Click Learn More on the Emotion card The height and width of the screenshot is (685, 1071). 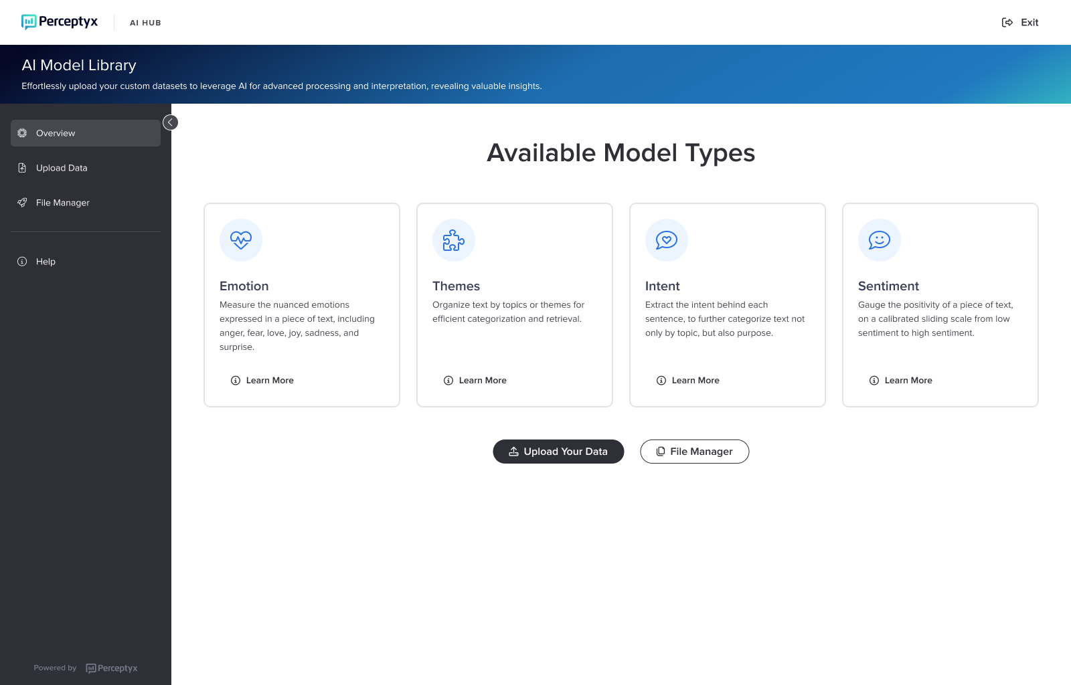(x=262, y=381)
